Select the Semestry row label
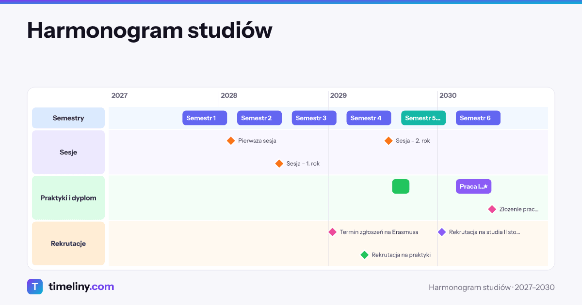Image resolution: width=582 pixels, height=305 pixels. click(x=68, y=118)
